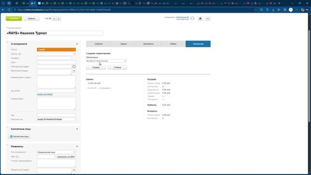Open the split screen icon in browser toolbar
Screen dimensions: 311x175
coord(261,10)
